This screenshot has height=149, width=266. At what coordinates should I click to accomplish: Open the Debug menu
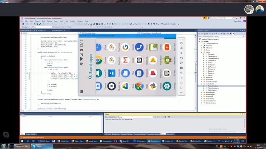49,21
